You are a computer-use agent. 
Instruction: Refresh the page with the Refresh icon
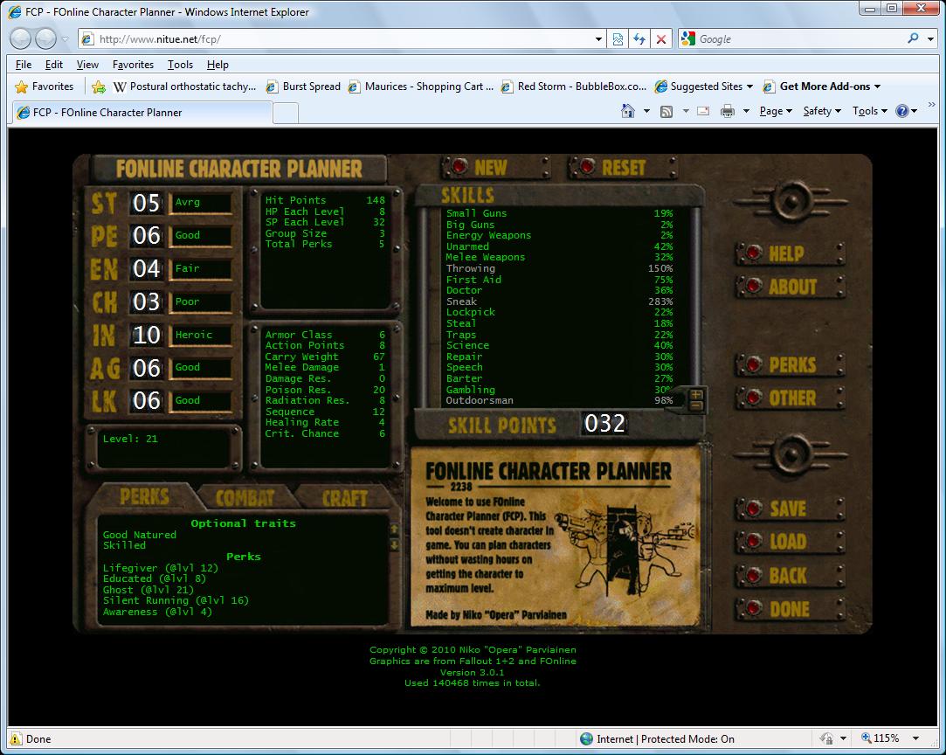click(639, 39)
